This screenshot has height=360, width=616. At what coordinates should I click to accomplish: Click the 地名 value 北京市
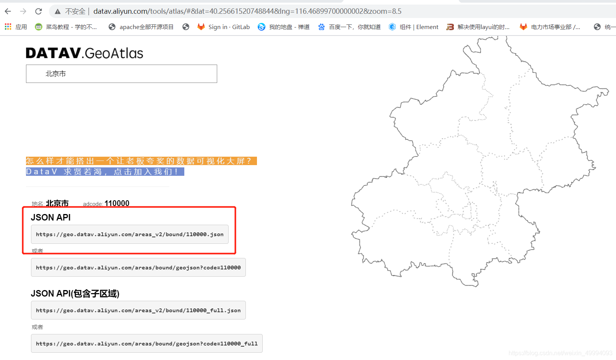click(57, 203)
